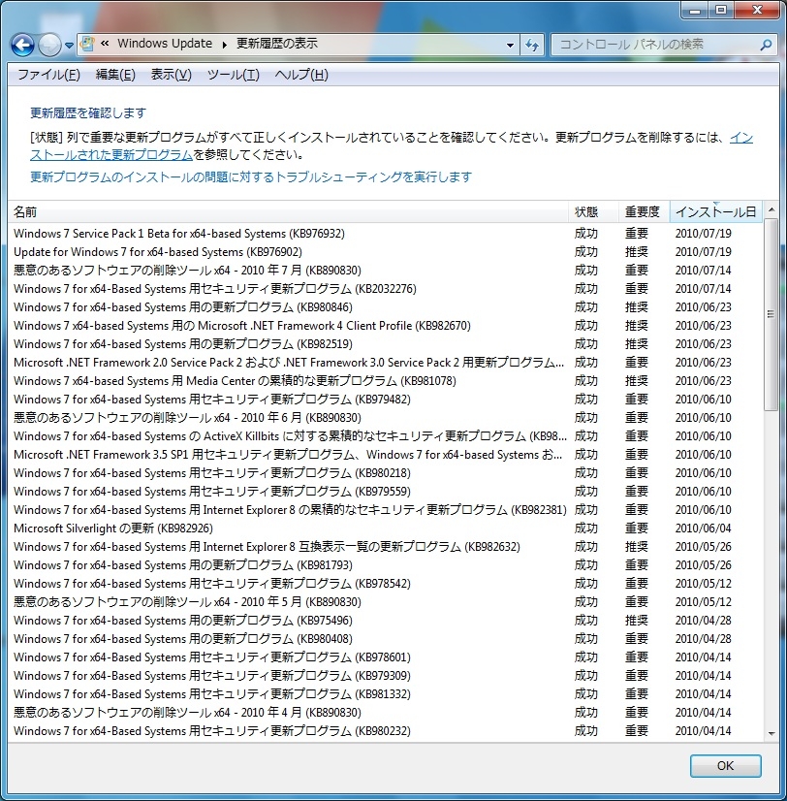Select the KB981332 security update row
The width and height of the screenshot is (787, 801).
[x=386, y=693]
